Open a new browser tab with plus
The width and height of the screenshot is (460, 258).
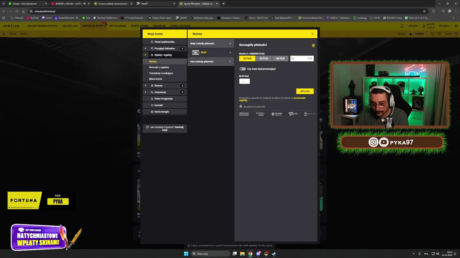click(224, 4)
